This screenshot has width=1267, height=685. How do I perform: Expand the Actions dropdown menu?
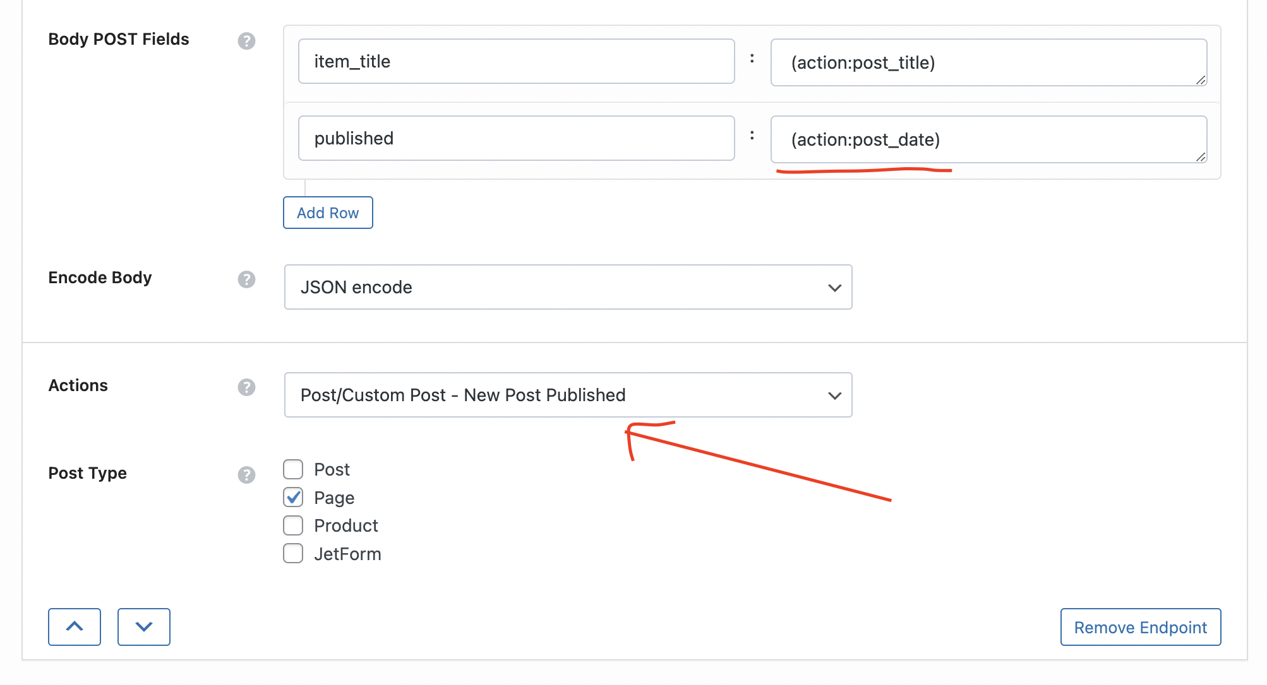tap(834, 395)
